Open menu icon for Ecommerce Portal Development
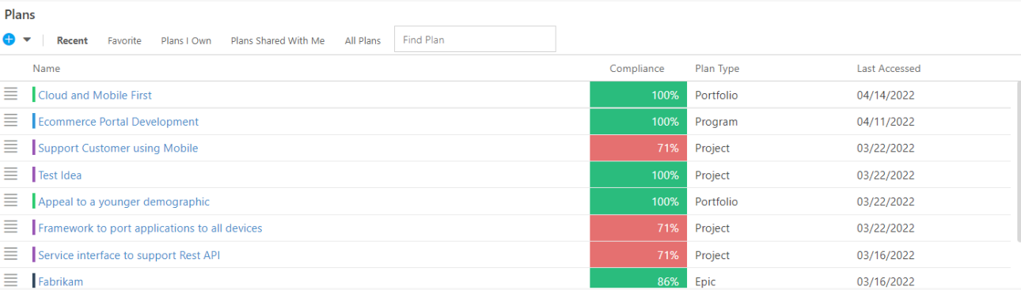 pos(10,121)
